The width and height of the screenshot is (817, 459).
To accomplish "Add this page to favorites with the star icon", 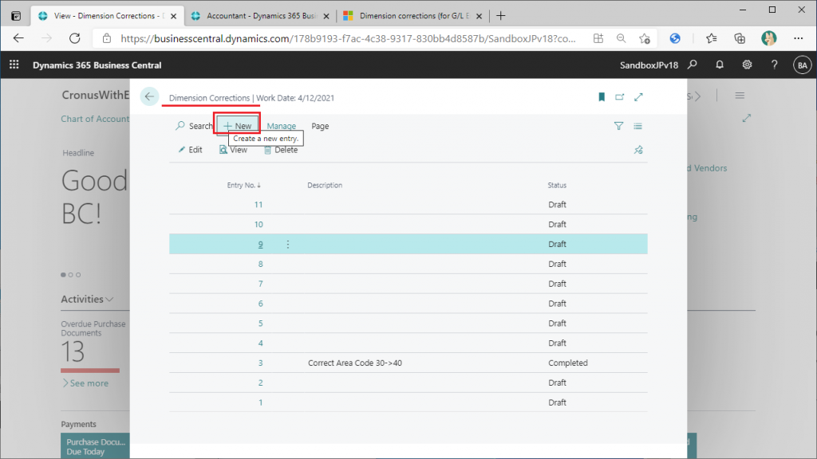I will click(645, 38).
